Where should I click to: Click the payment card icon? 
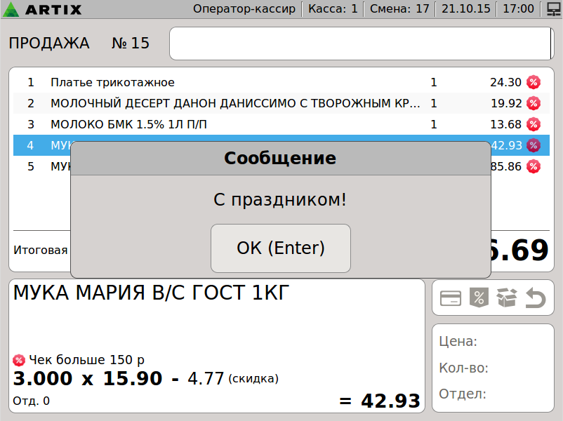(x=451, y=298)
